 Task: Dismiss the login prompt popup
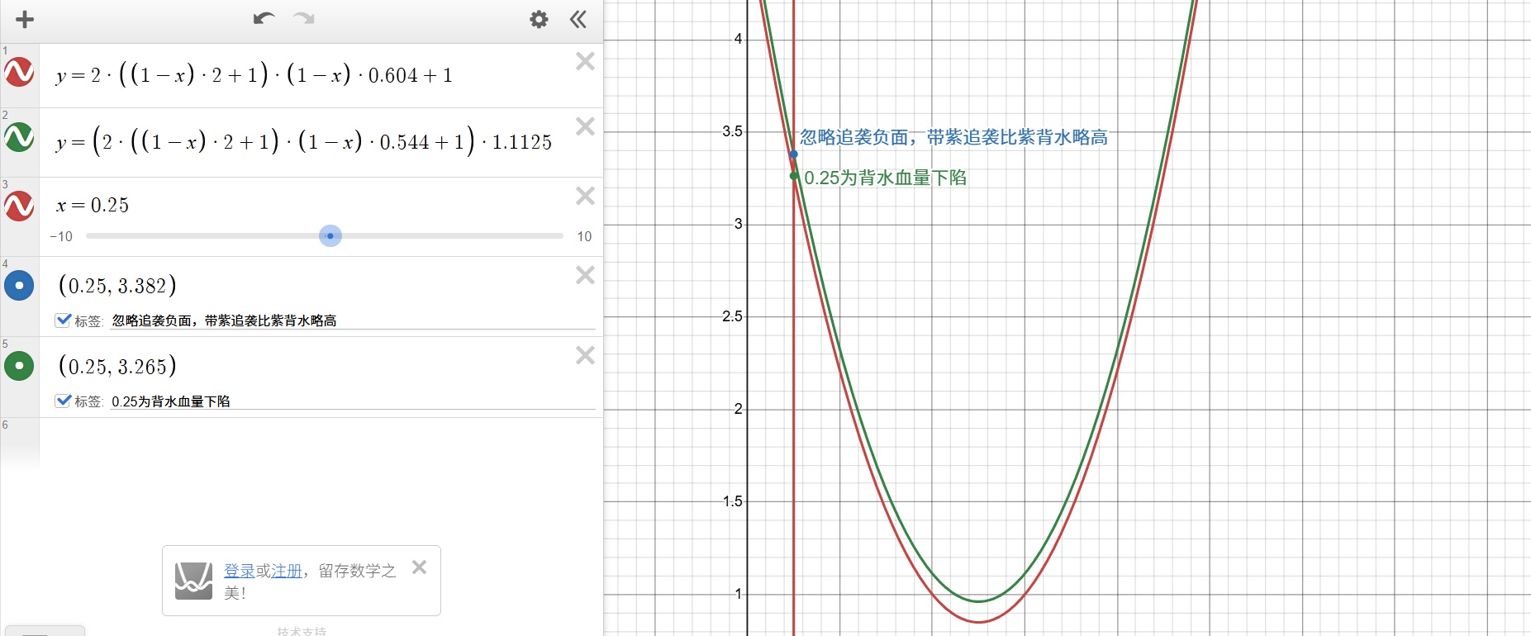coord(420,567)
